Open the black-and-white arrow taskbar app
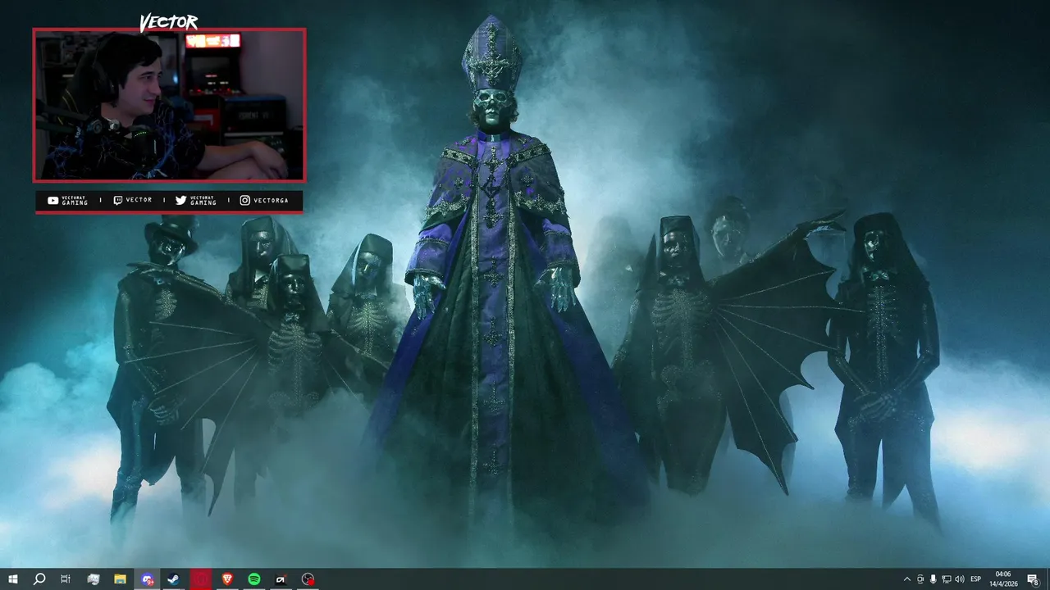This screenshot has height=590, width=1050. point(281,579)
